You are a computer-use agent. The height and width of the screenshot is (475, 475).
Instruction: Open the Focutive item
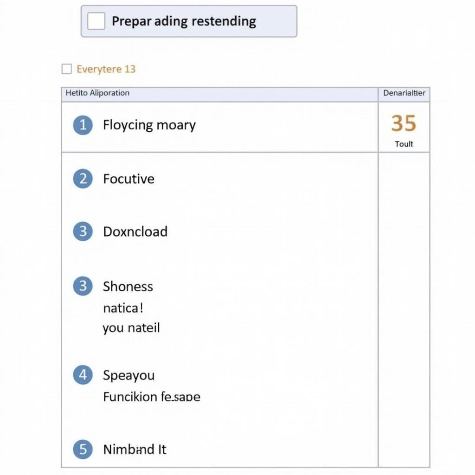coord(129,179)
